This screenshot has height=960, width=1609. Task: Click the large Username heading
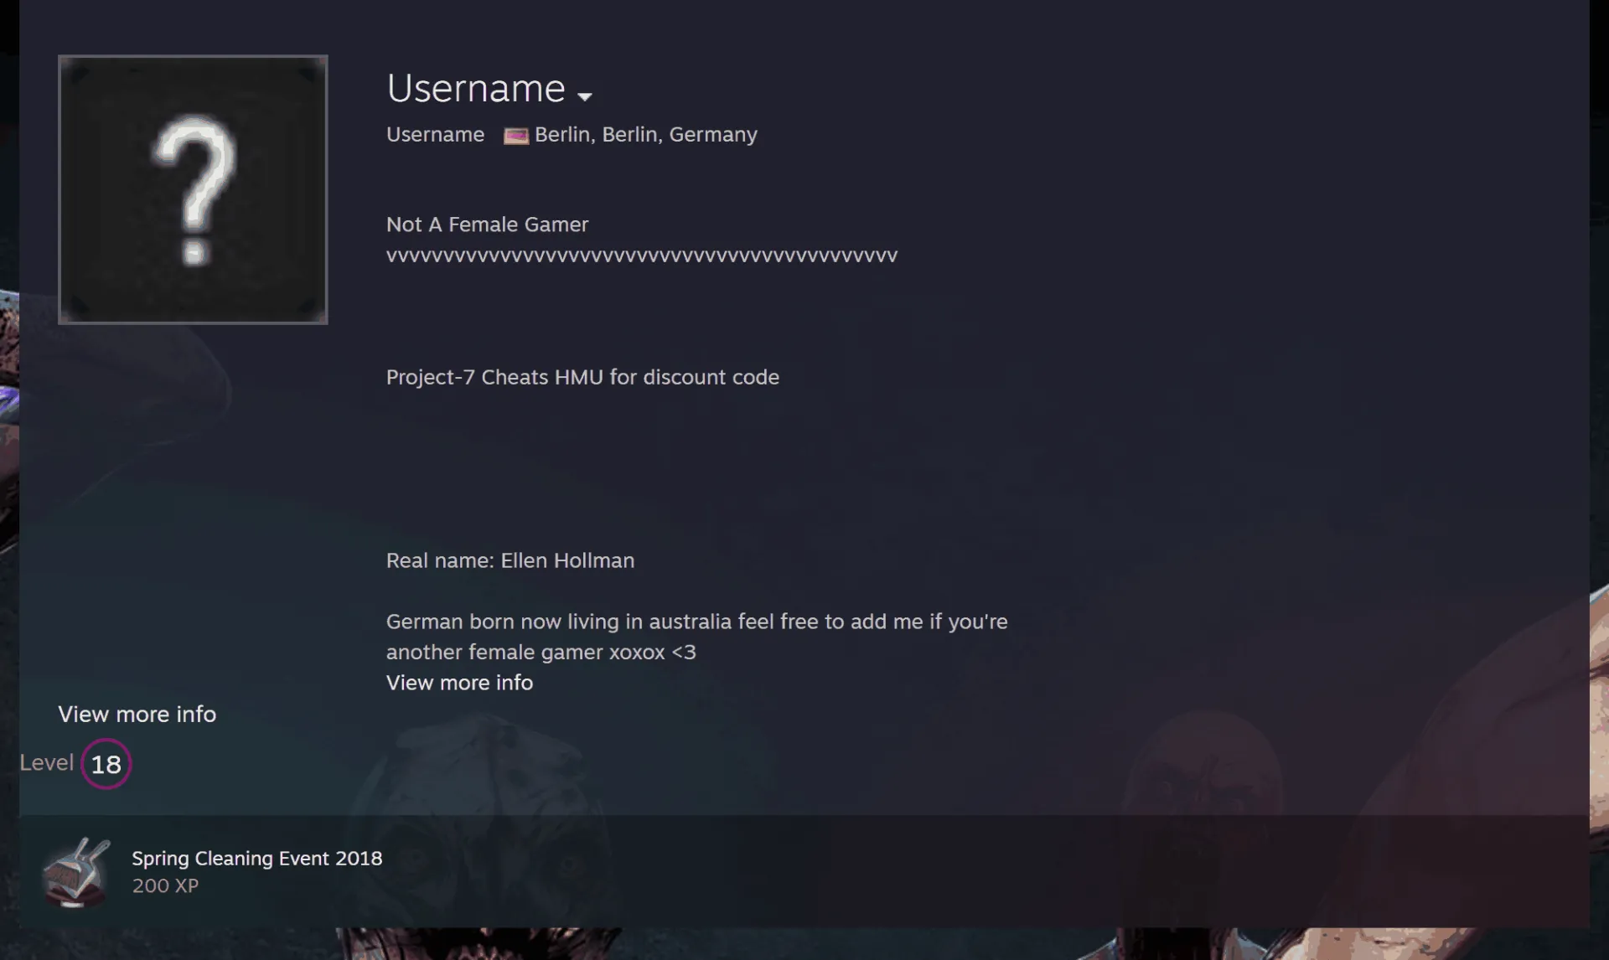pos(475,88)
